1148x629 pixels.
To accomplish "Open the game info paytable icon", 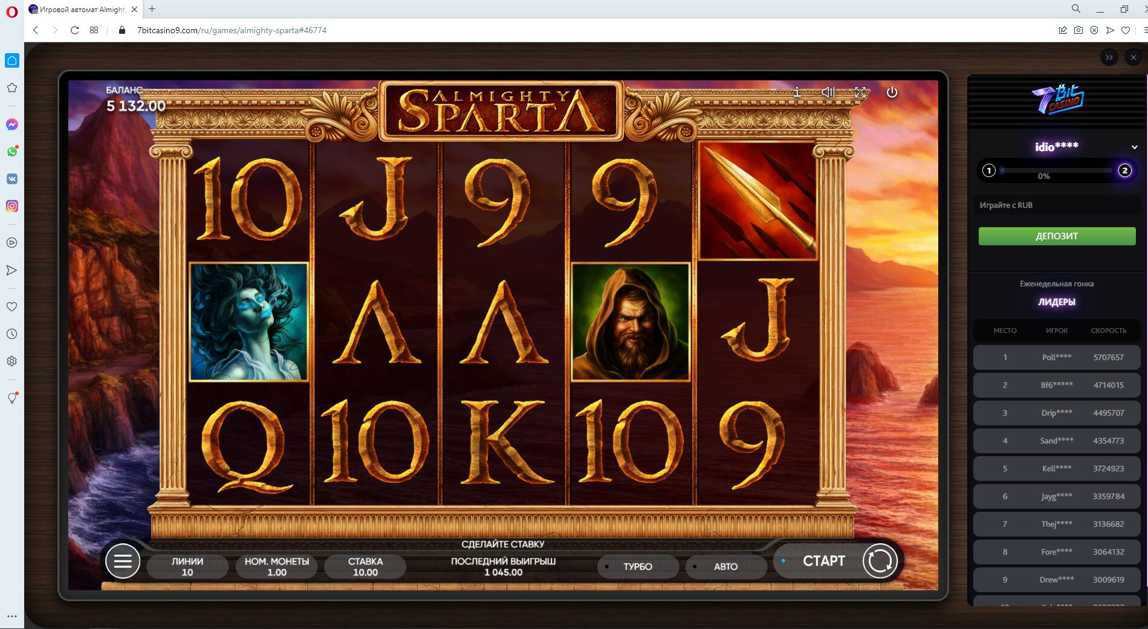I will click(x=797, y=92).
